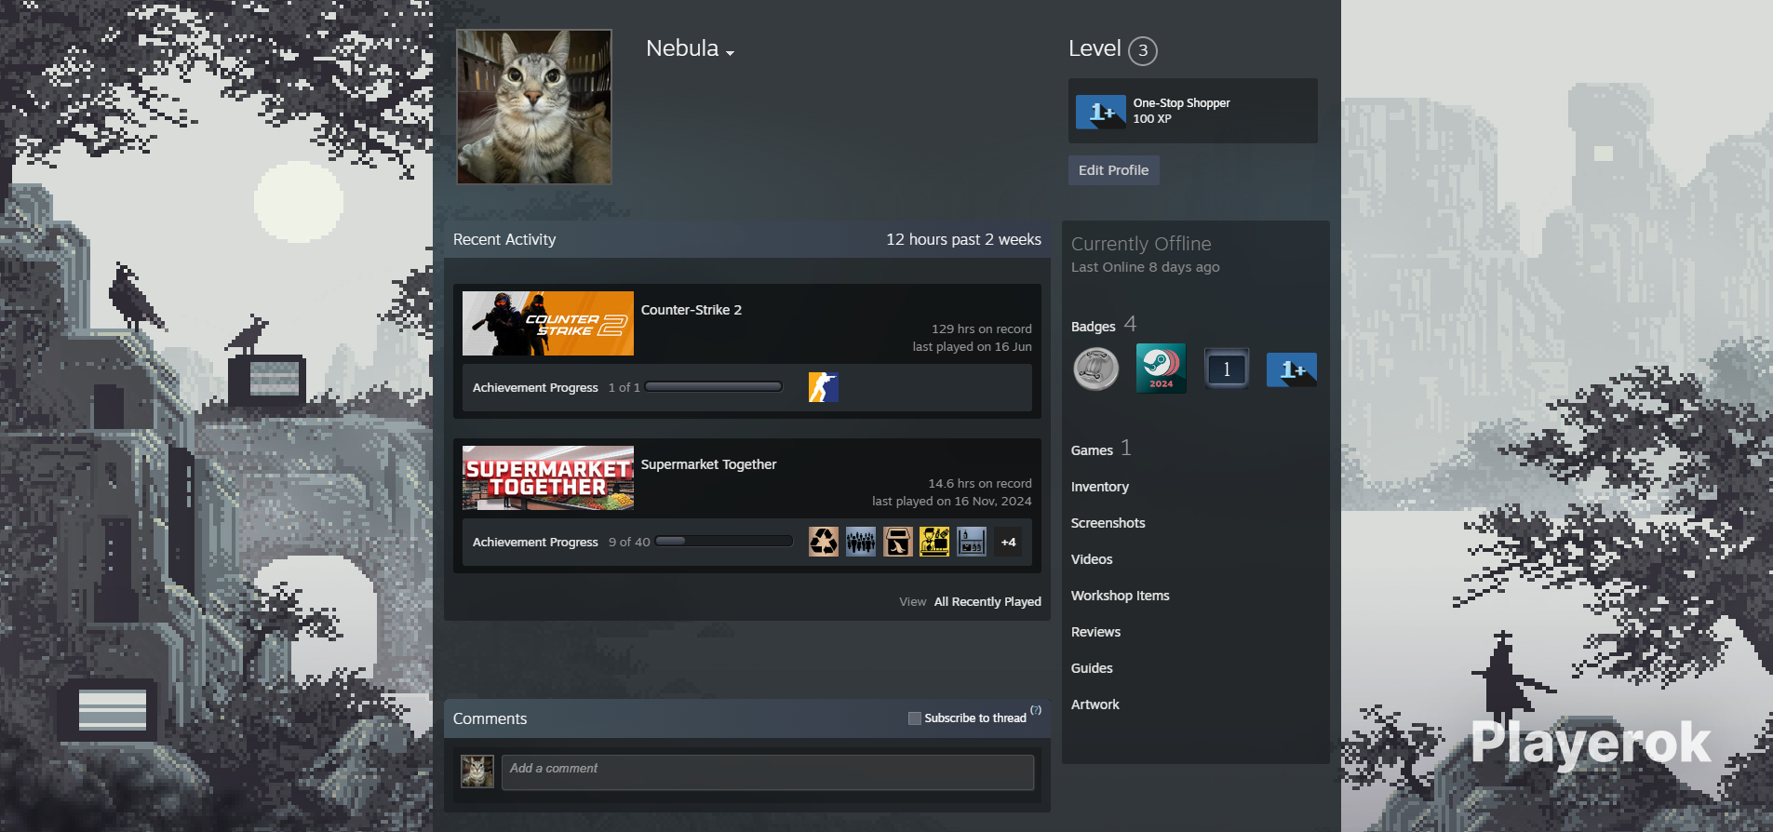Click the One-Stop Shopper badge icon

click(1101, 112)
